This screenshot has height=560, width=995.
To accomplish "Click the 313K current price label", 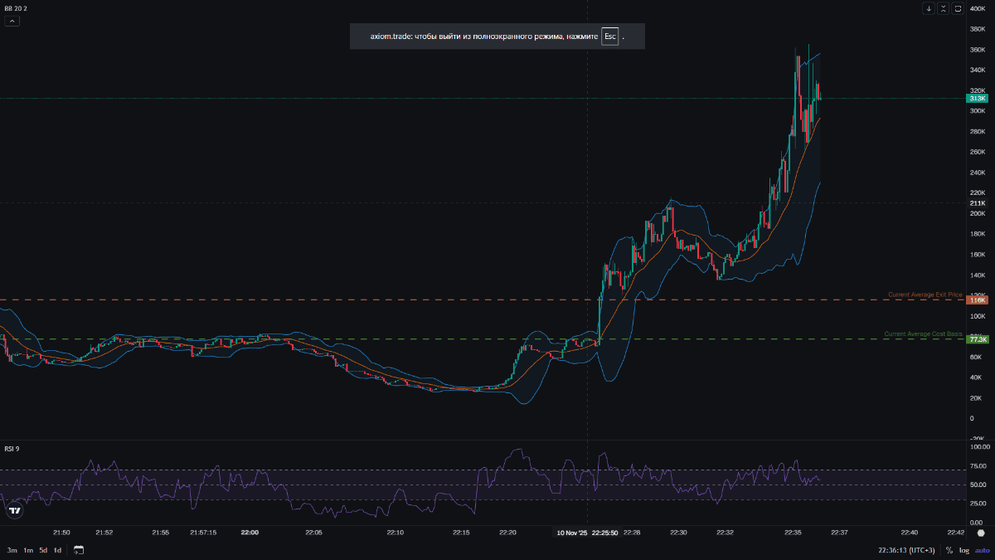I will [x=977, y=98].
